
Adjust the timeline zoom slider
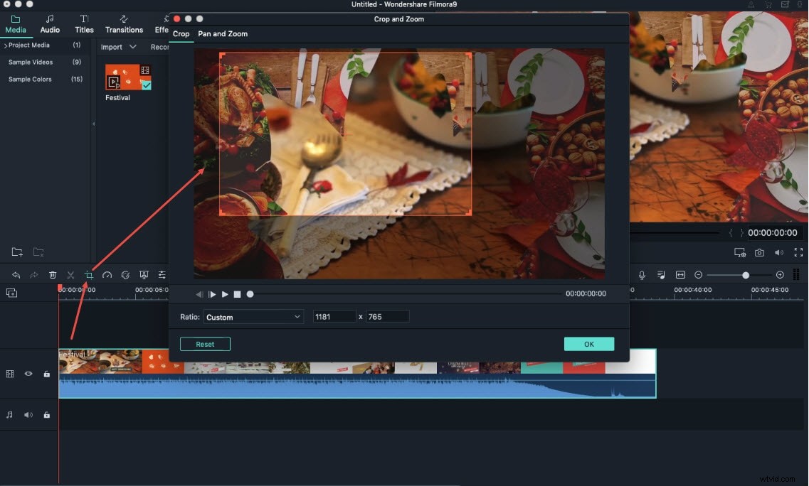coord(744,274)
